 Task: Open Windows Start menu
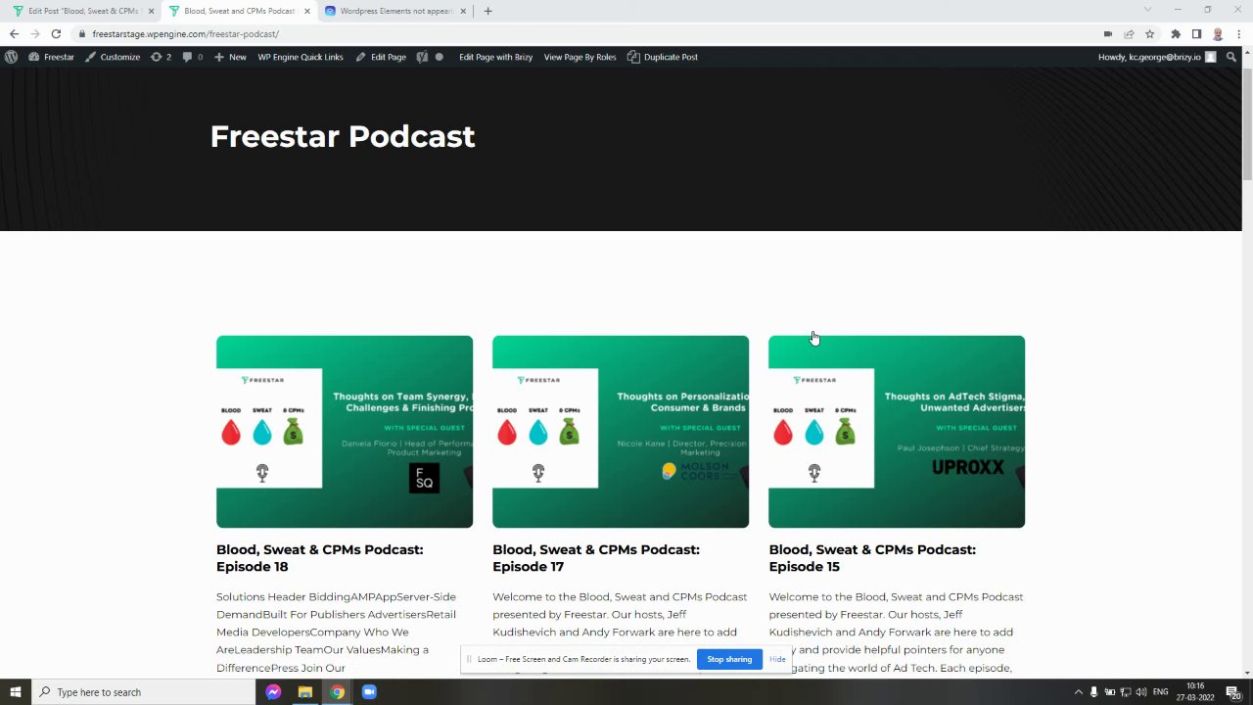point(15,692)
